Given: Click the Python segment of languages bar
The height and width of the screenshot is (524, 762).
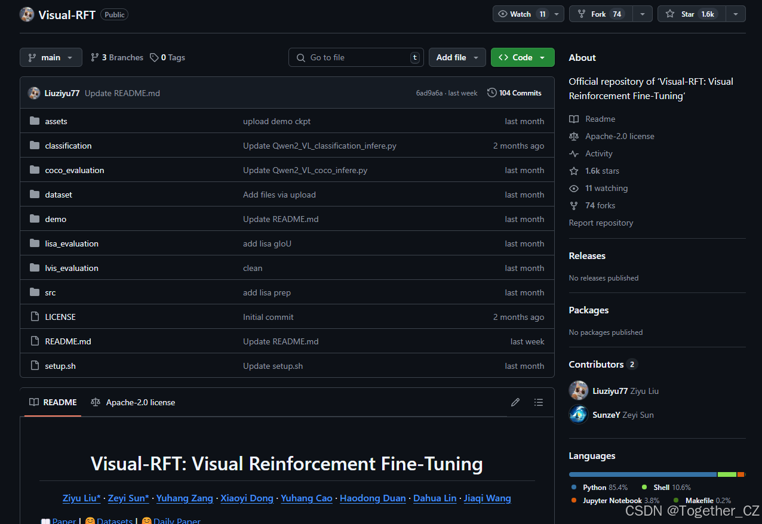Looking at the screenshot, I should click(x=643, y=474).
